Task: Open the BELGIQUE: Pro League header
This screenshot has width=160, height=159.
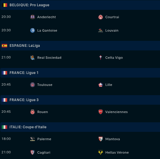Action: [80, 5]
